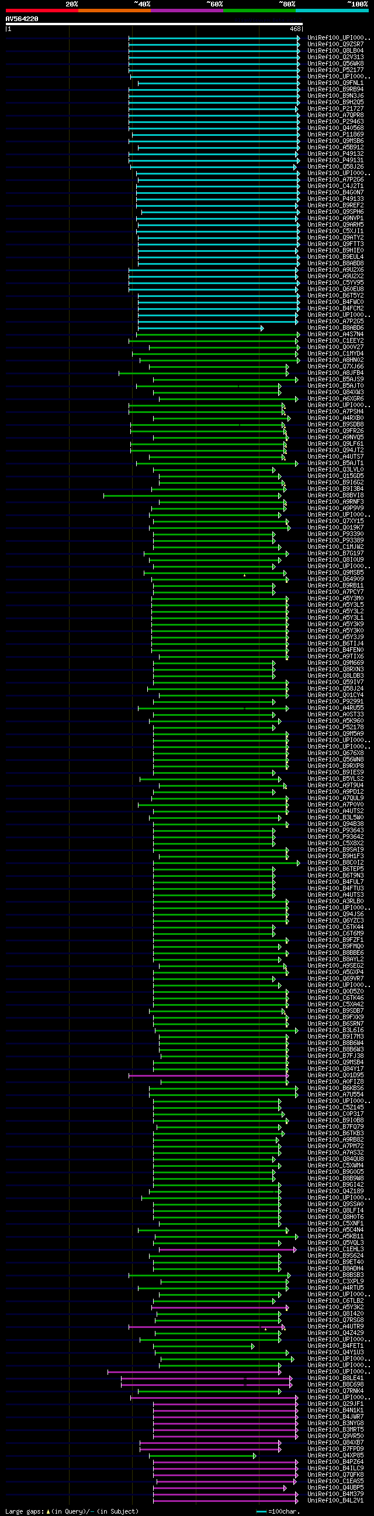Screen dimensions: 374x1516
Task: Open the UniRef100_Q8LB04 hit
Action: tap(335, 50)
